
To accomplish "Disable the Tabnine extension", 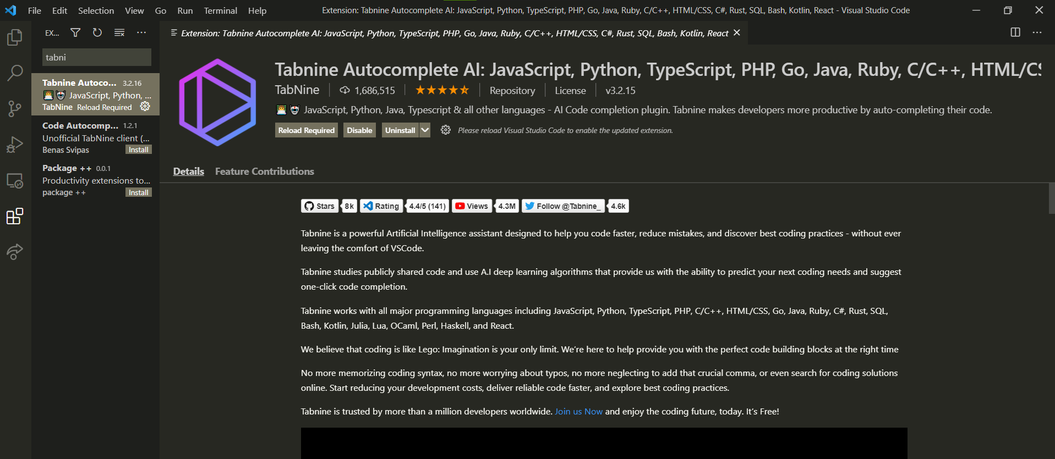I will tap(359, 130).
